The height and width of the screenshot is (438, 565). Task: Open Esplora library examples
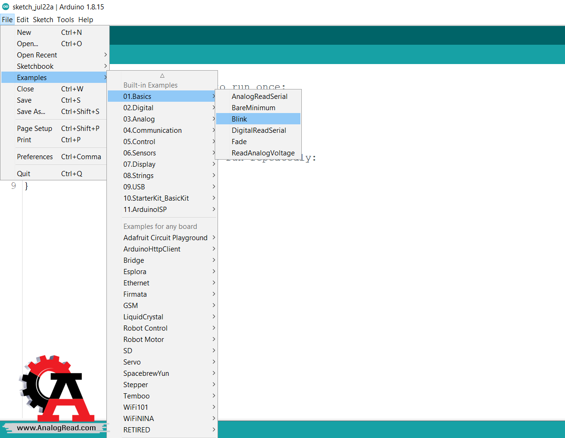coord(162,272)
